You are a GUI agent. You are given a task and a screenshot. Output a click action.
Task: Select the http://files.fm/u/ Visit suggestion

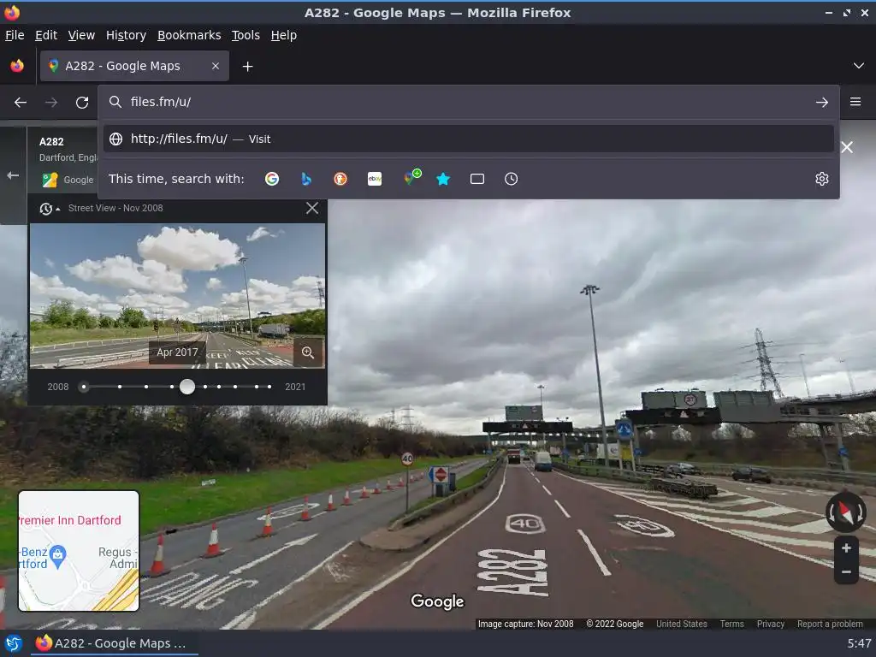tap(468, 139)
